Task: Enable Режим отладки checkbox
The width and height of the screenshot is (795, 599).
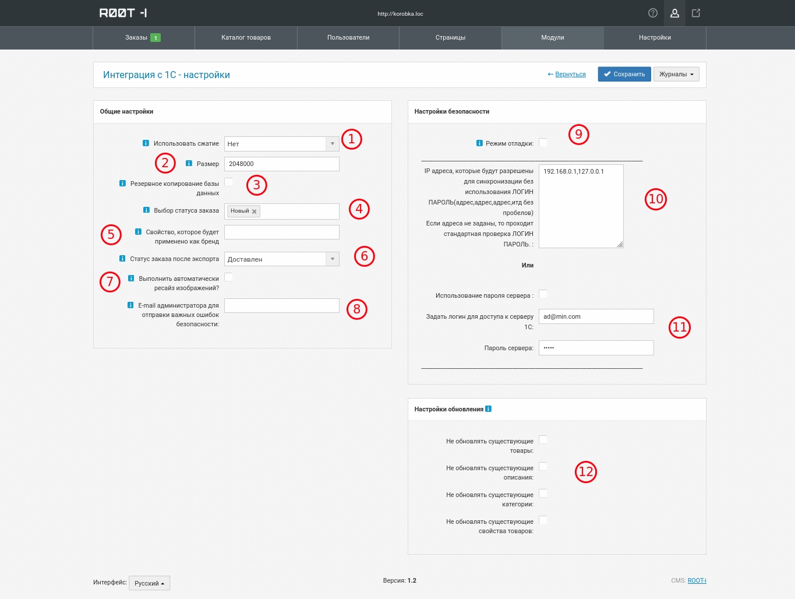Action: [543, 142]
